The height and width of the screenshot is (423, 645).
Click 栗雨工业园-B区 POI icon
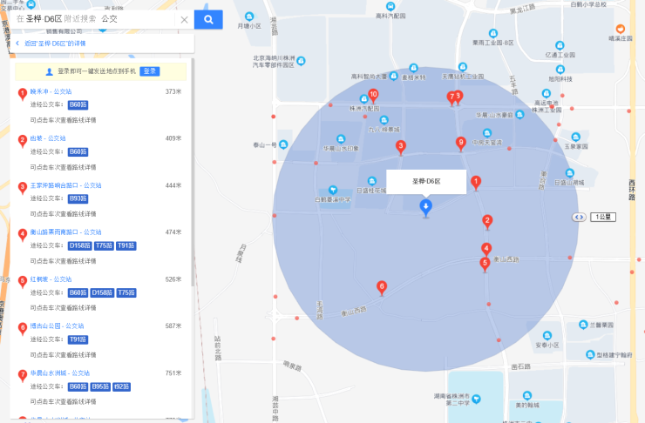(493, 34)
